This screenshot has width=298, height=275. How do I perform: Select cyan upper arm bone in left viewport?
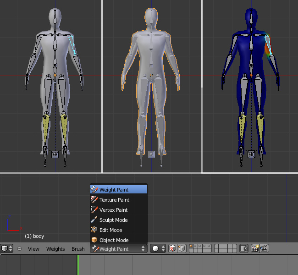pyautogui.click(x=72, y=45)
